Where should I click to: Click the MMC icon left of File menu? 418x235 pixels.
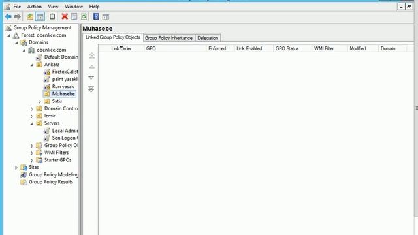point(8,7)
